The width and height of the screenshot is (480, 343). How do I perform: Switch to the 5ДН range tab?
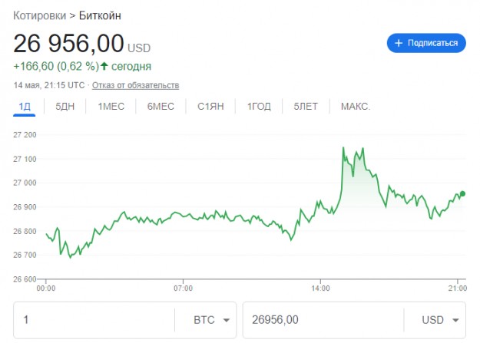pos(65,107)
